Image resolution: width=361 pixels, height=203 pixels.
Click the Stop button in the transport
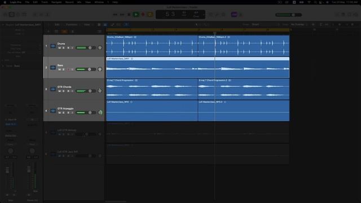[129, 15]
